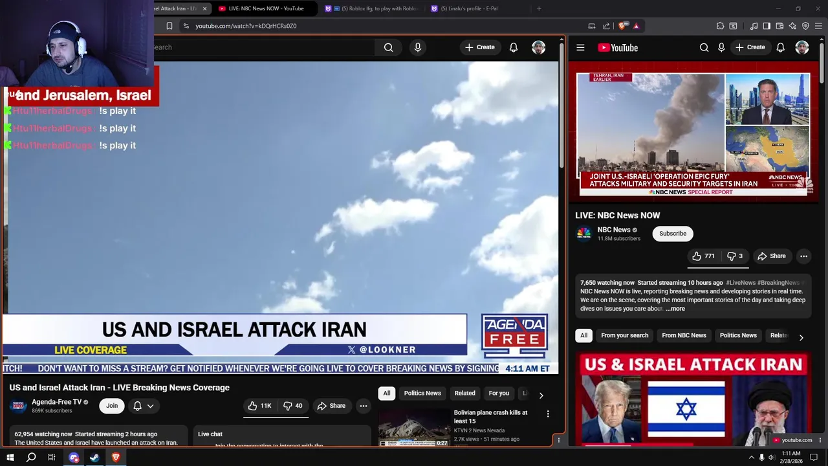Screen dimensions: 828x466
Task: Click youtube.com address bar URL
Action: 246,26
